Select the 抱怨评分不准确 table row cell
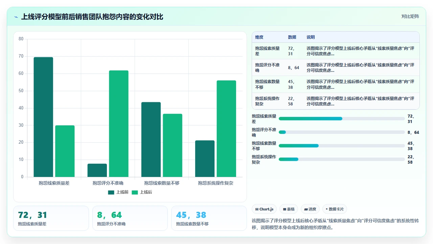The image size is (433, 244). pos(268,67)
